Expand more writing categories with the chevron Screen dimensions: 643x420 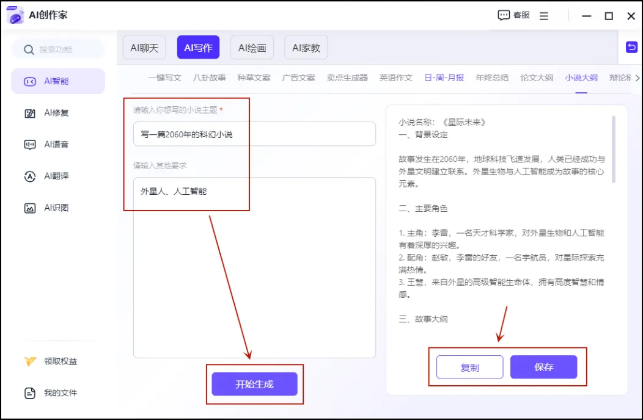tap(637, 78)
